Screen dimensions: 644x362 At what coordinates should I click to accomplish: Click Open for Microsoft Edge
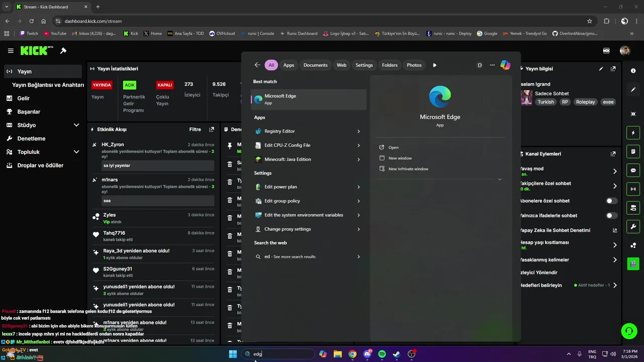coord(393,147)
